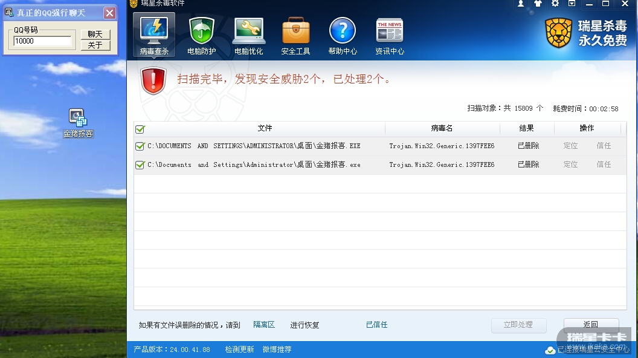Click 已删除 result in the first row

(x=529, y=146)
